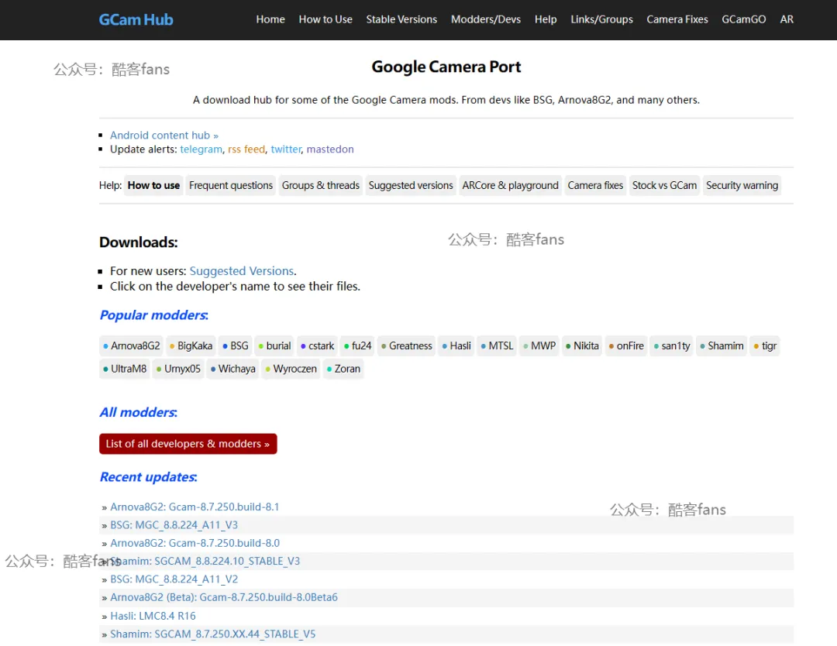Open the onFire modder chip
Image resolution: width=837 pixels, height=646 pixels.
tap(626, 346)
